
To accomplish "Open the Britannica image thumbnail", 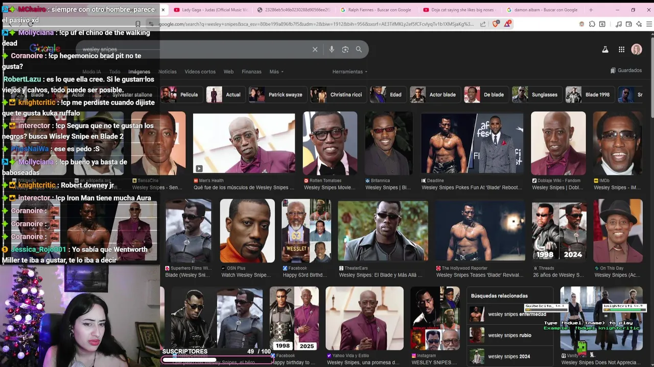I will click(389, 144).
